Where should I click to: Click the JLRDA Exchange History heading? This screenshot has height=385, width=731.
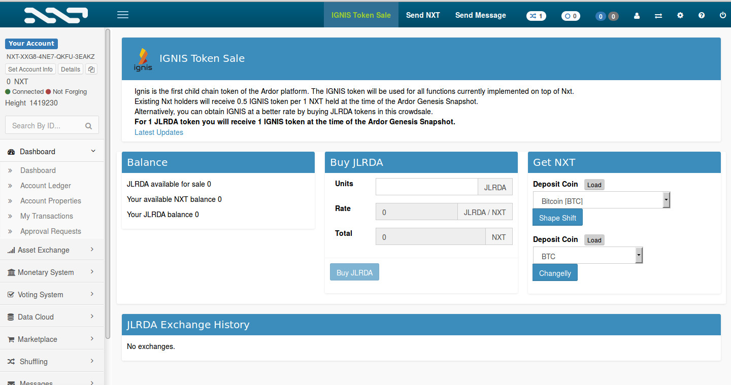click(188, 325)
